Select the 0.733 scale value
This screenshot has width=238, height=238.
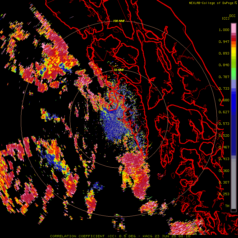[x=224, y=89]
